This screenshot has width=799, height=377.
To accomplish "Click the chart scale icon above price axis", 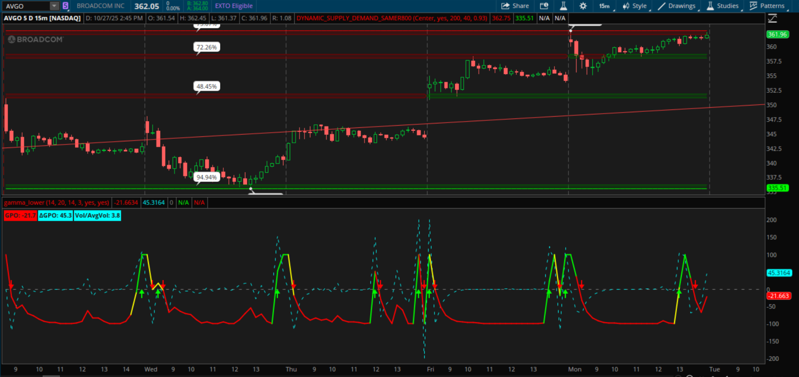I will [x=773, y=18].
